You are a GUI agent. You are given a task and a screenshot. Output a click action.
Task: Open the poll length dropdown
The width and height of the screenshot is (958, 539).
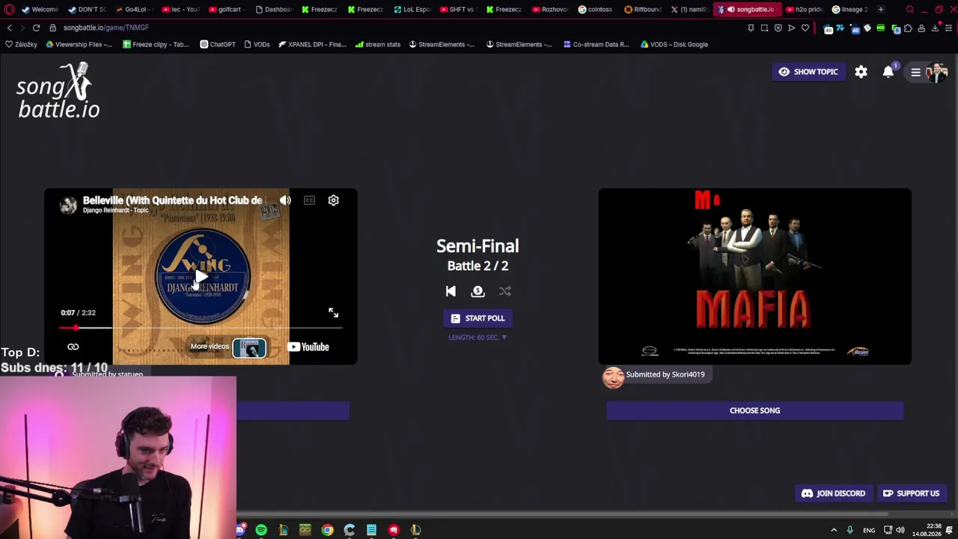click(478, 338)
